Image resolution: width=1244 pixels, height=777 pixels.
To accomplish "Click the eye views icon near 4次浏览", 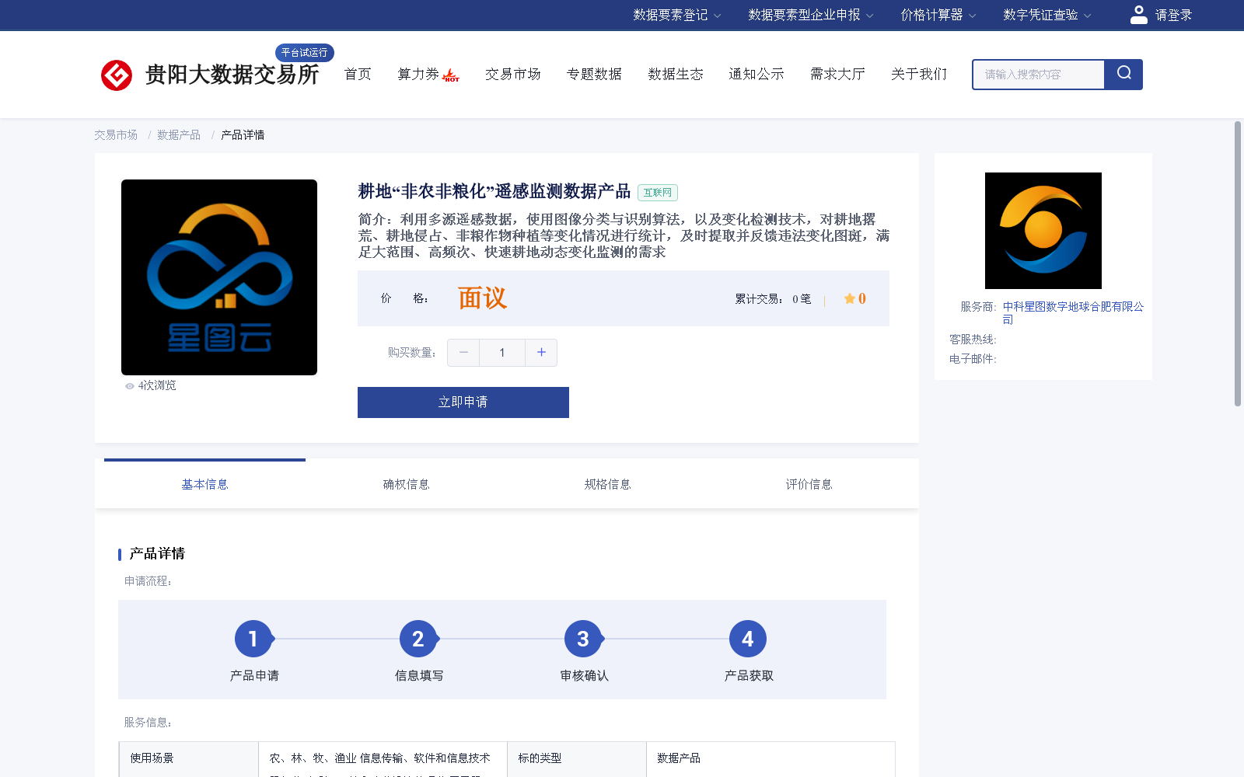I will 130,386.
